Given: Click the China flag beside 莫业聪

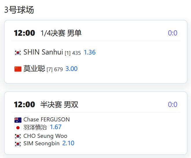Looking at the screenshot, I should (x=18, y=69).
